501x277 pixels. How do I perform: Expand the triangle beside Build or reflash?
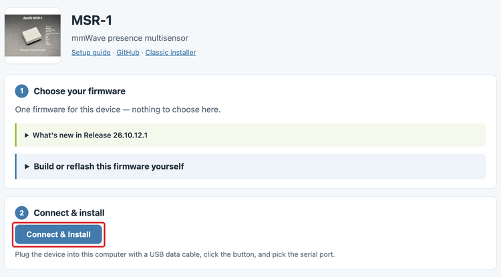coord(27,167)
